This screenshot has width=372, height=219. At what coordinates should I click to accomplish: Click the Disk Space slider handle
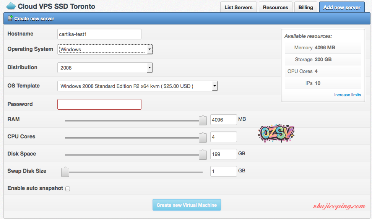pyautogui.click(x=203, y=155)
